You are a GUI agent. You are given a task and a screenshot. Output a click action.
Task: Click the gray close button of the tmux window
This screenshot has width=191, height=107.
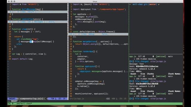[9, 1]
